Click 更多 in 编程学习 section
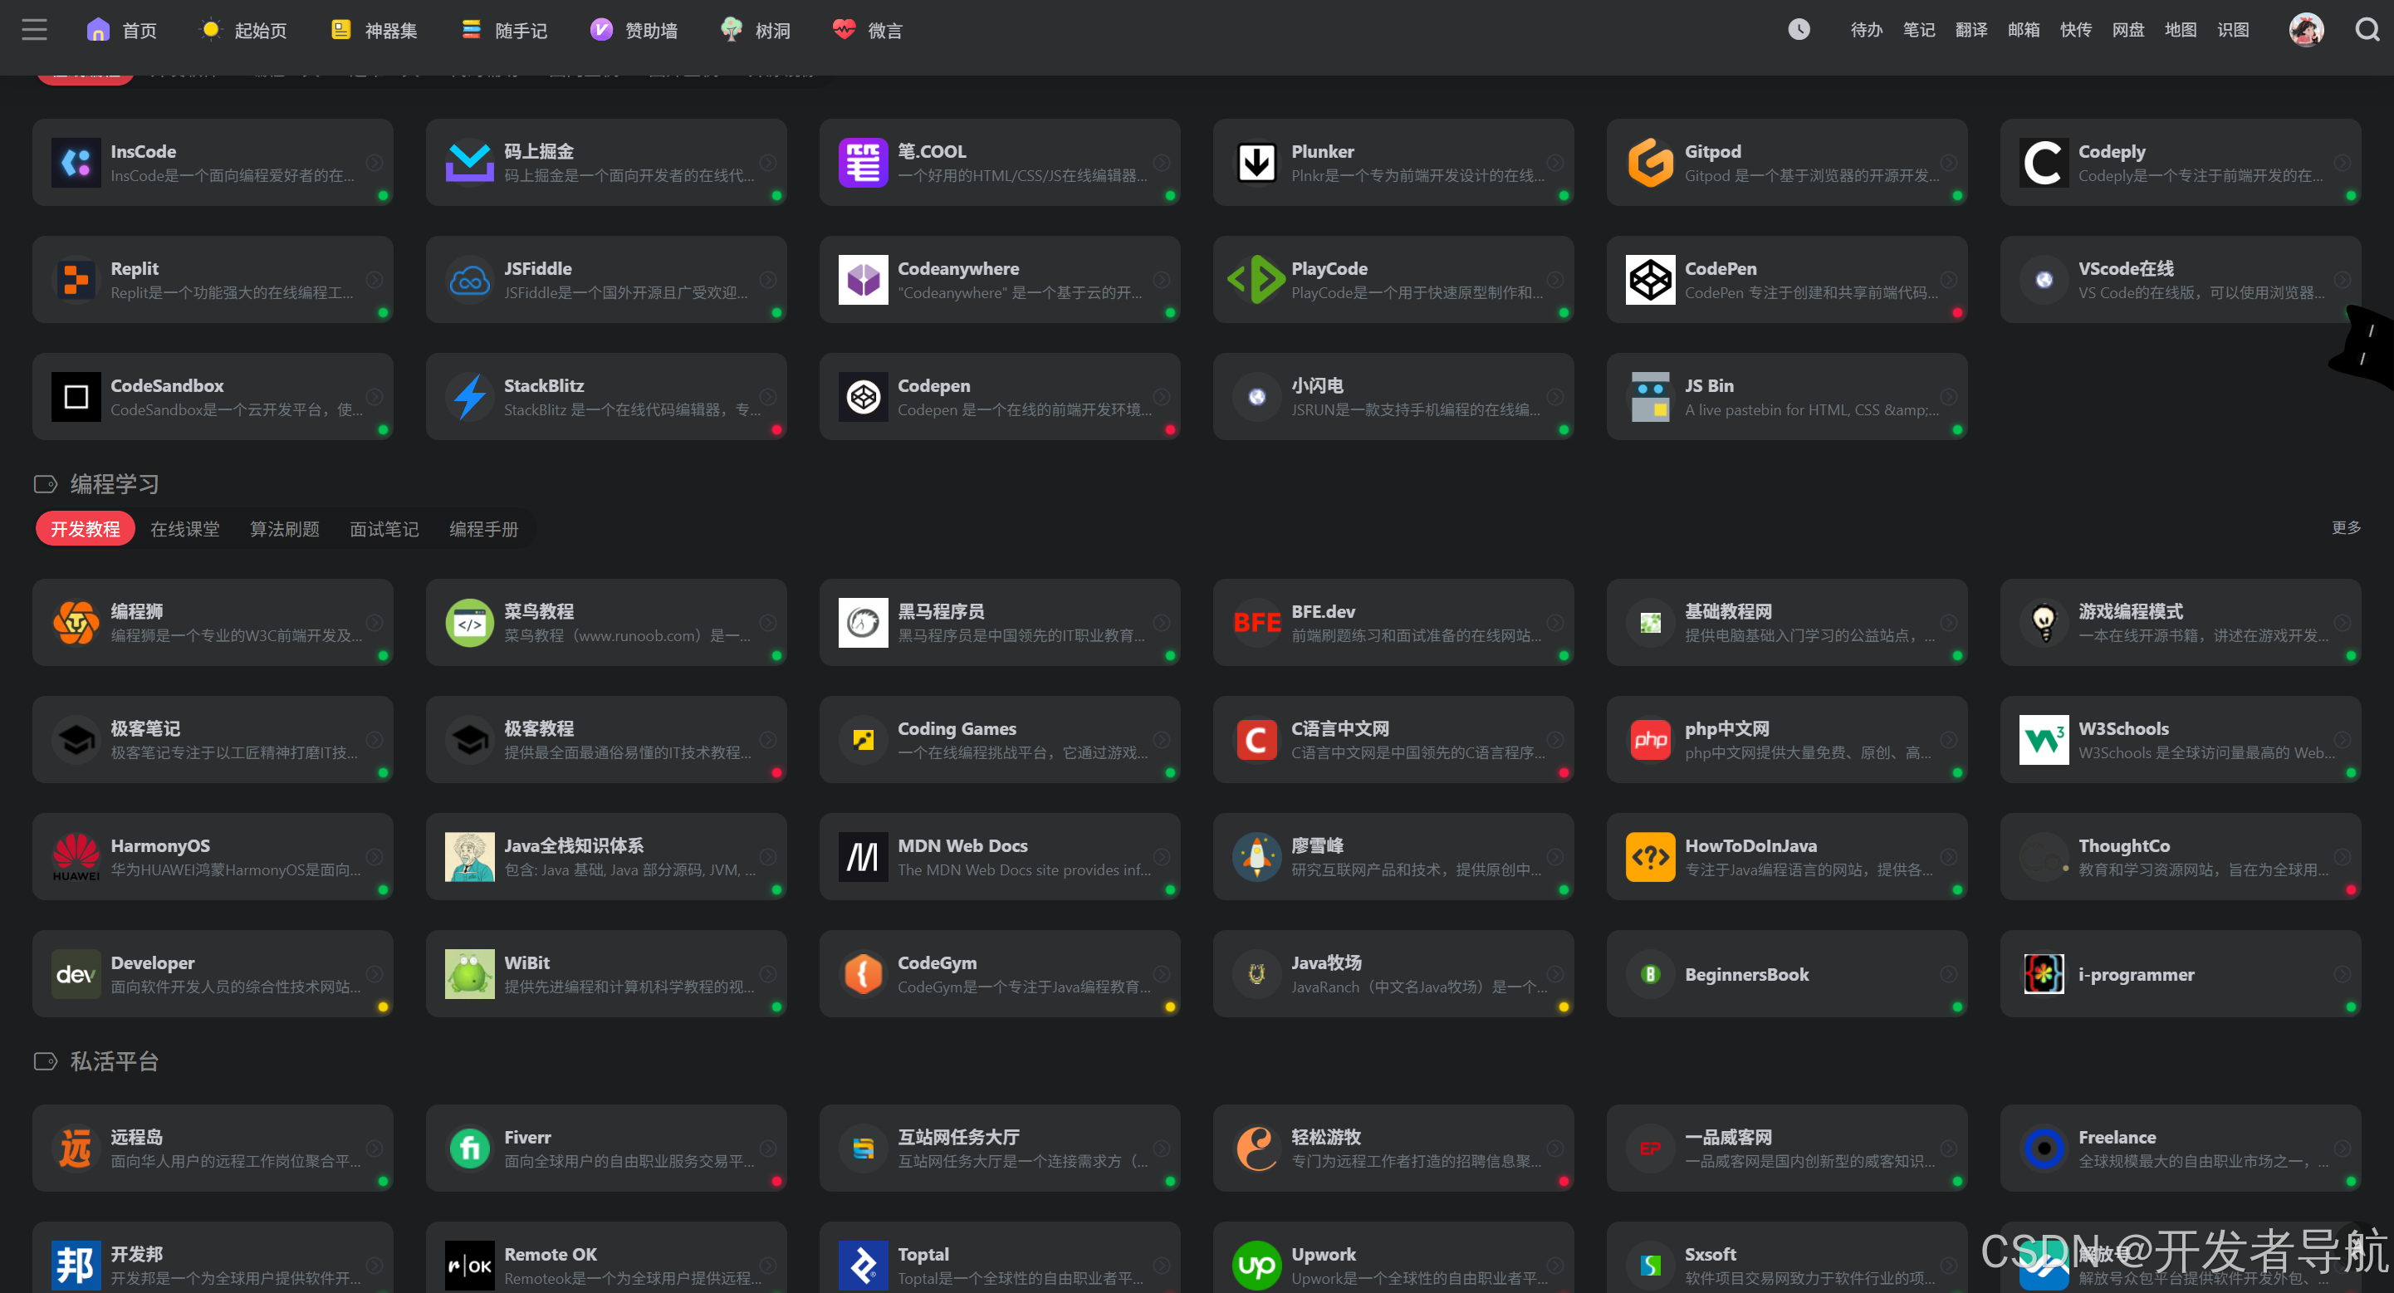Viewport: 2394px width, 1293px height. click(2346, 528)
